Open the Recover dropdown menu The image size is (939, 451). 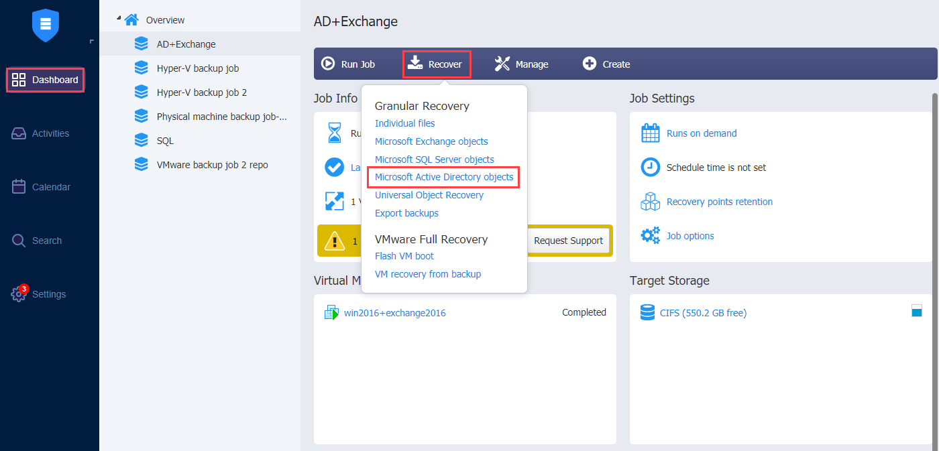pyautogui.click(x=436, y=64)
